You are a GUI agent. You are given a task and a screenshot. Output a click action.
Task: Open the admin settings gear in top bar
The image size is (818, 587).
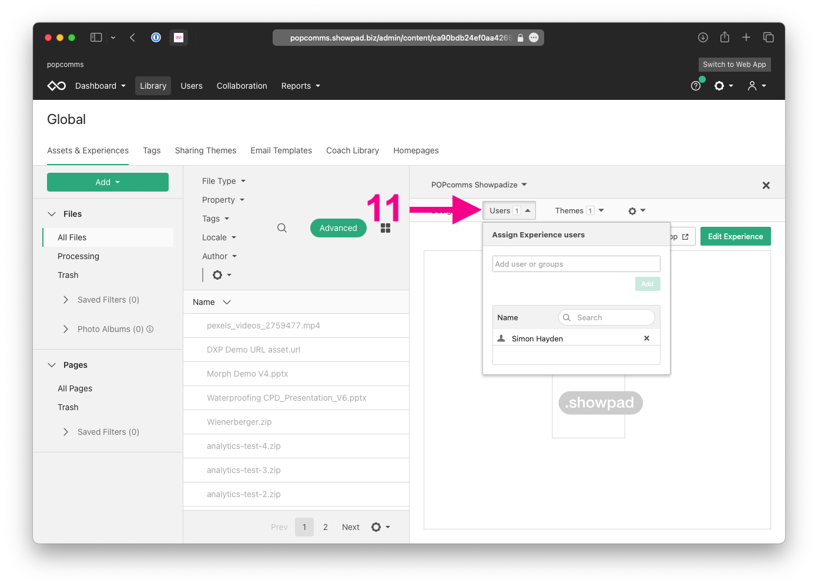coord(720,86)
